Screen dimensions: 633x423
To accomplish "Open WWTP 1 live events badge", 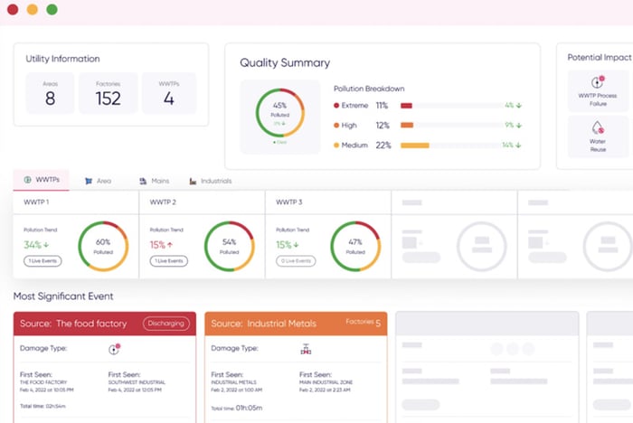I will 43,261.
